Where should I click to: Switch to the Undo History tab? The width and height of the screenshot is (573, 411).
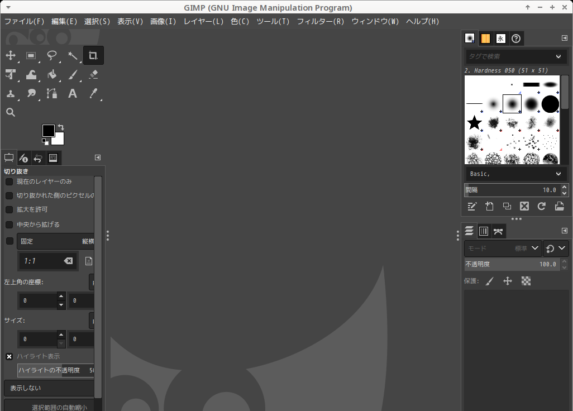click(38, 158)
